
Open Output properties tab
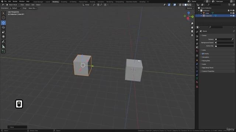[x=197, y=40]
